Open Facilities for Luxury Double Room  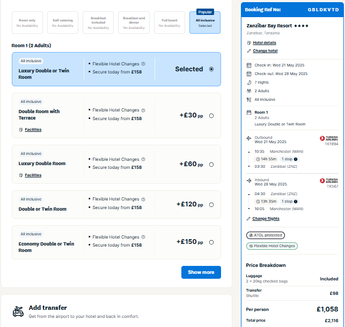coord(33,175)
